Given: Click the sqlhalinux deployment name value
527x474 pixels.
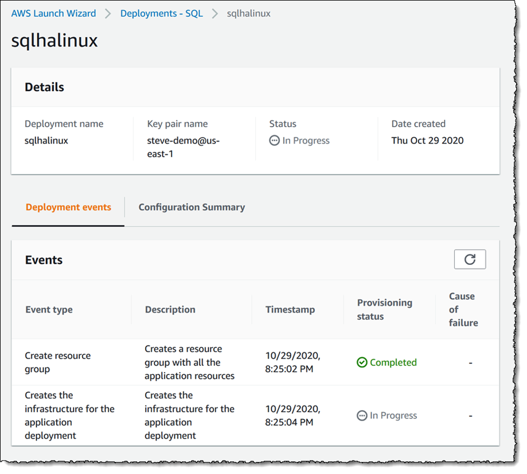Looking at the screenshot, I should 46,140.
